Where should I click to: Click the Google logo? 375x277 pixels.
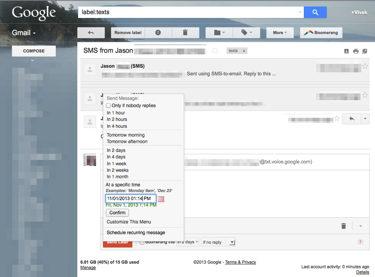point(34,13)
